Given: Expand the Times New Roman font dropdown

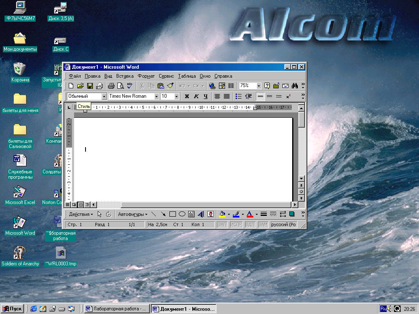Looking at the screenshot, I should [156, 96].
